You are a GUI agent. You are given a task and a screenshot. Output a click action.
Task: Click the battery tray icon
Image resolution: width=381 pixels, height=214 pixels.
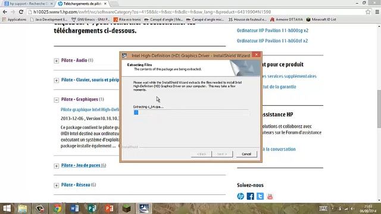pyautogui.click(x=340, y=209)
